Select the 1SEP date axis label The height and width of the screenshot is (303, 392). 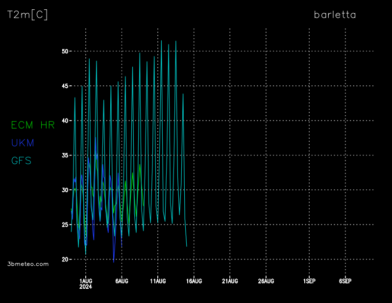[x=309, y=281]
